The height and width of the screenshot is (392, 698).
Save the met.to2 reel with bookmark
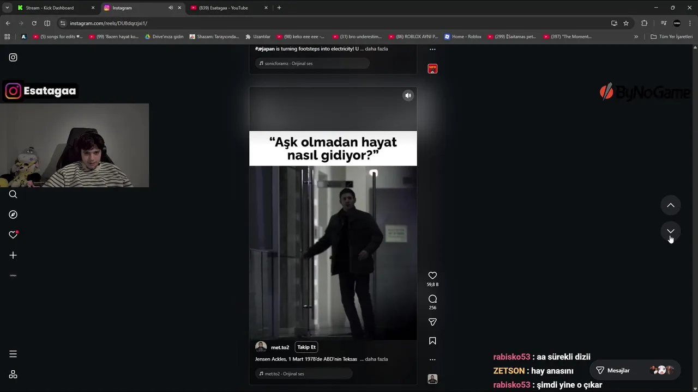tap(432, 341)
